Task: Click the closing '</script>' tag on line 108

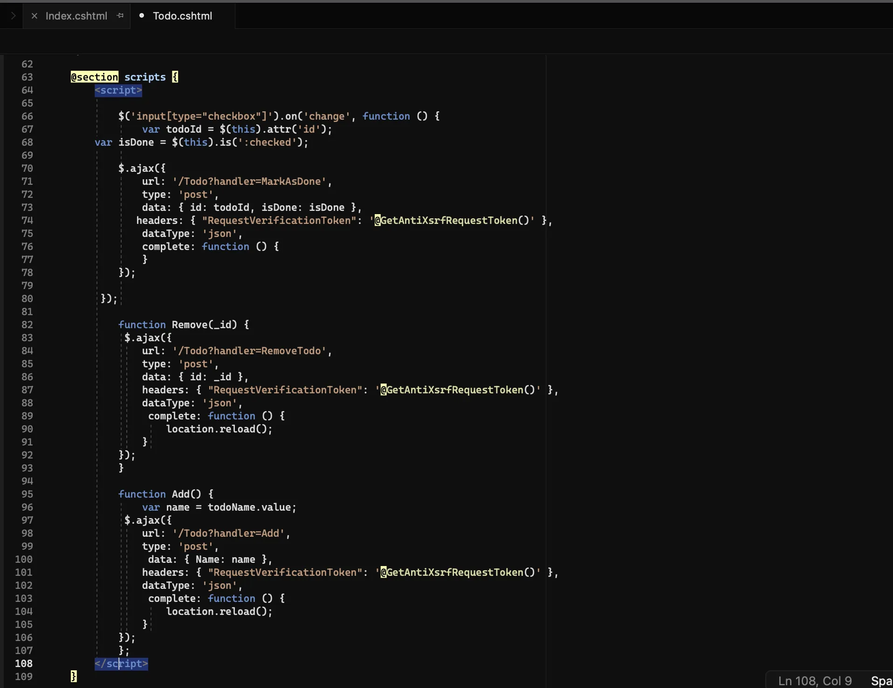Action: click(121, 664)
